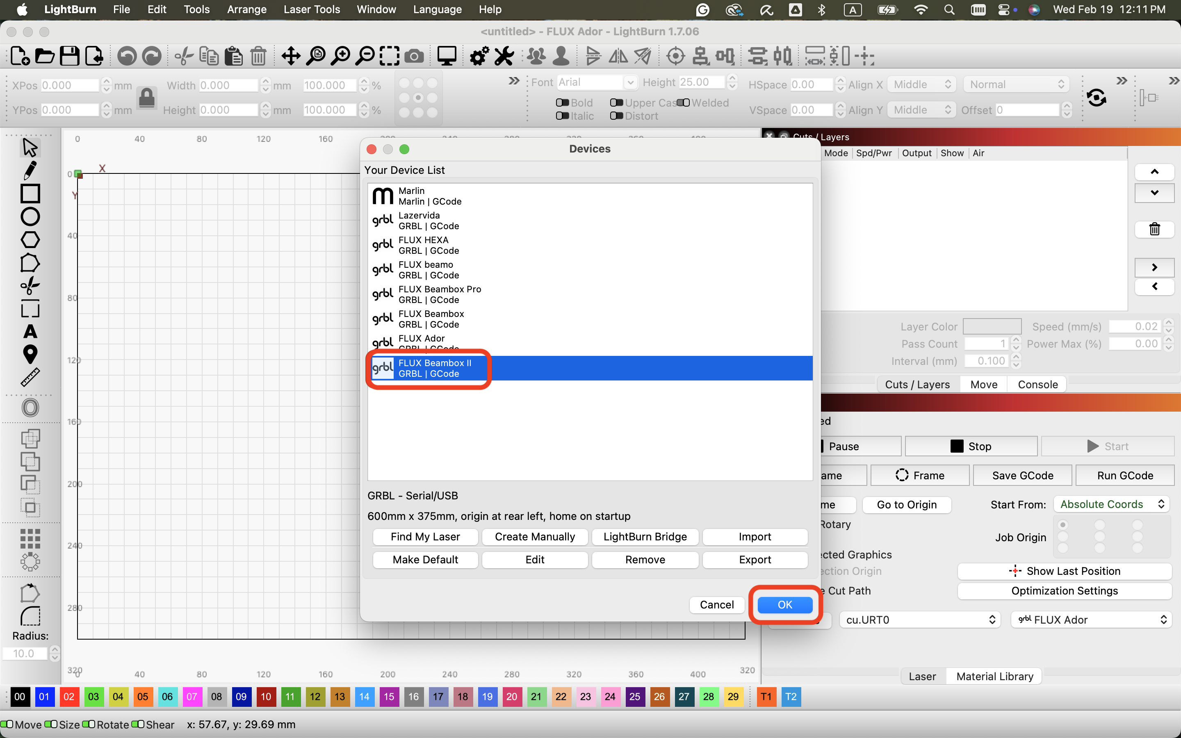Open Spotlight search in the menu bar

pyautogui.click(x=949, y=9)
